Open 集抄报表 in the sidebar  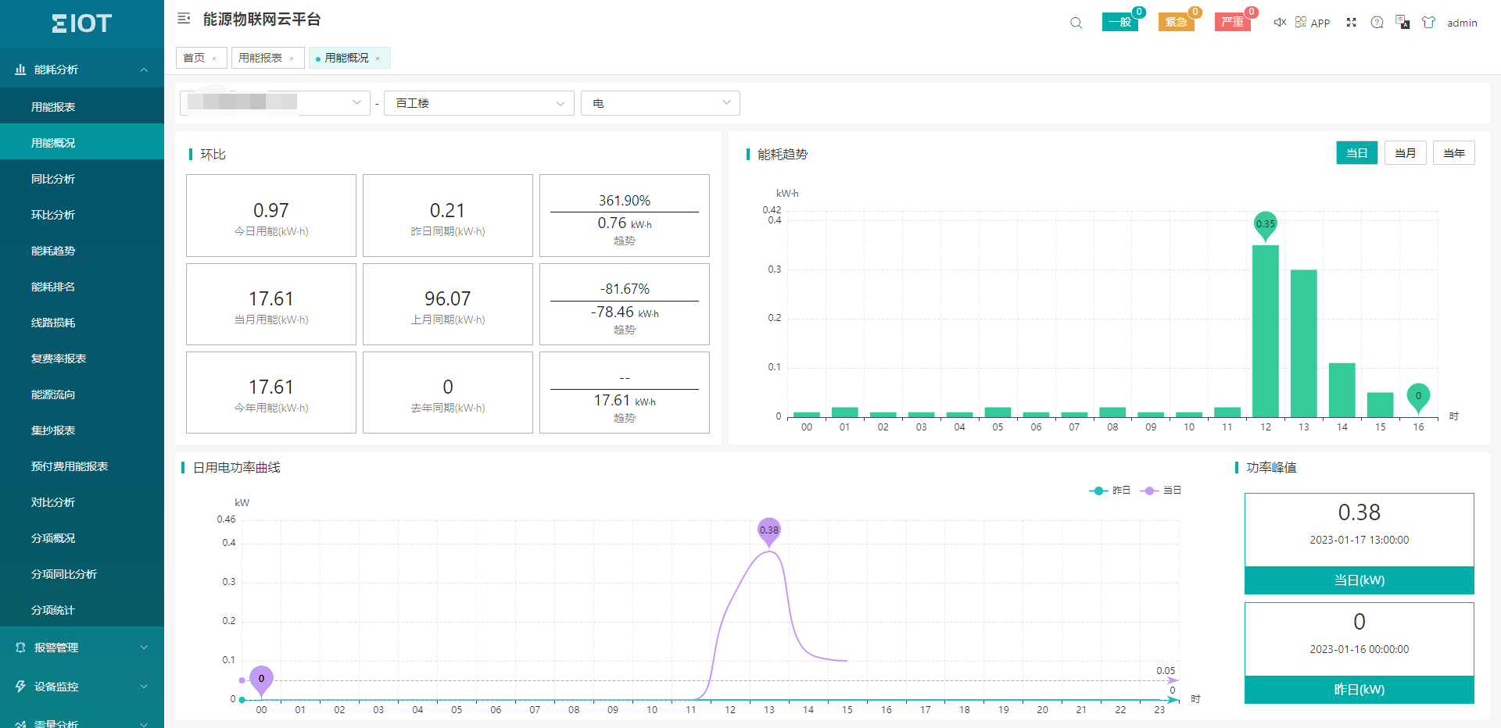point(82,430)
